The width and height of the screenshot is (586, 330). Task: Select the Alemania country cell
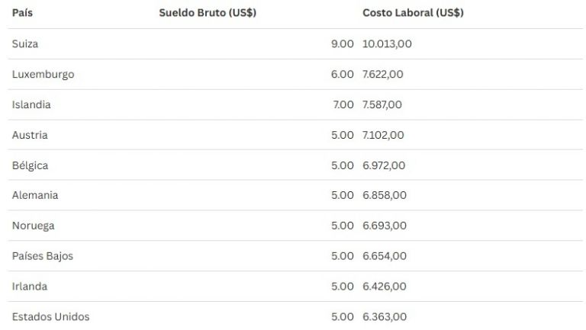point(35,195)
